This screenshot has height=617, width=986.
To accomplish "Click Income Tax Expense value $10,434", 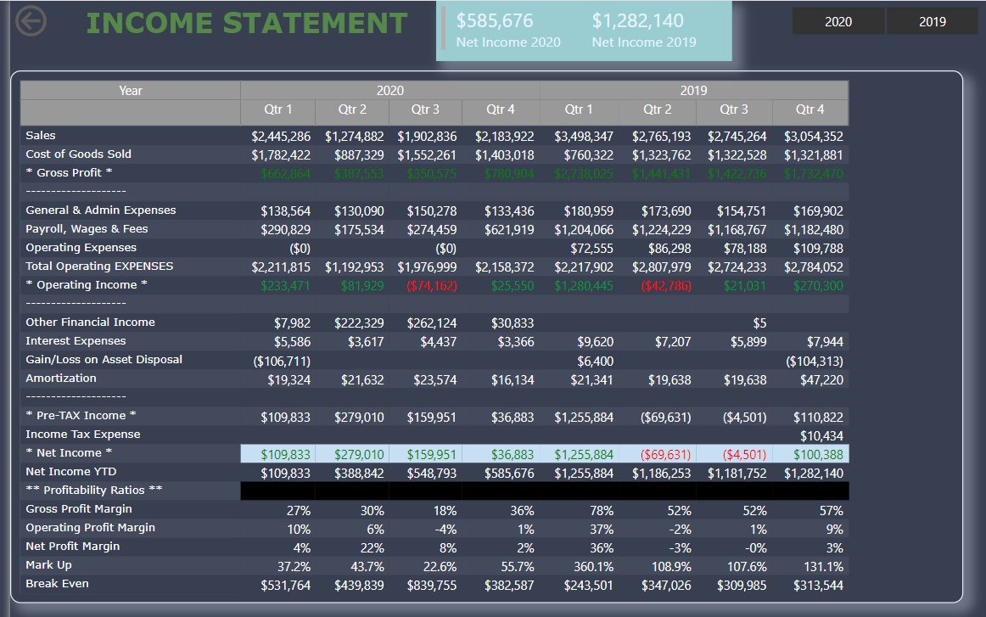I will pos(822,436).
